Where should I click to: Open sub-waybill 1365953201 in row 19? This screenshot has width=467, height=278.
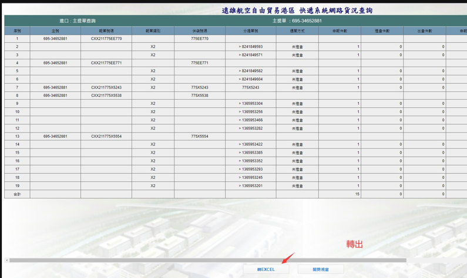(251, 185)
